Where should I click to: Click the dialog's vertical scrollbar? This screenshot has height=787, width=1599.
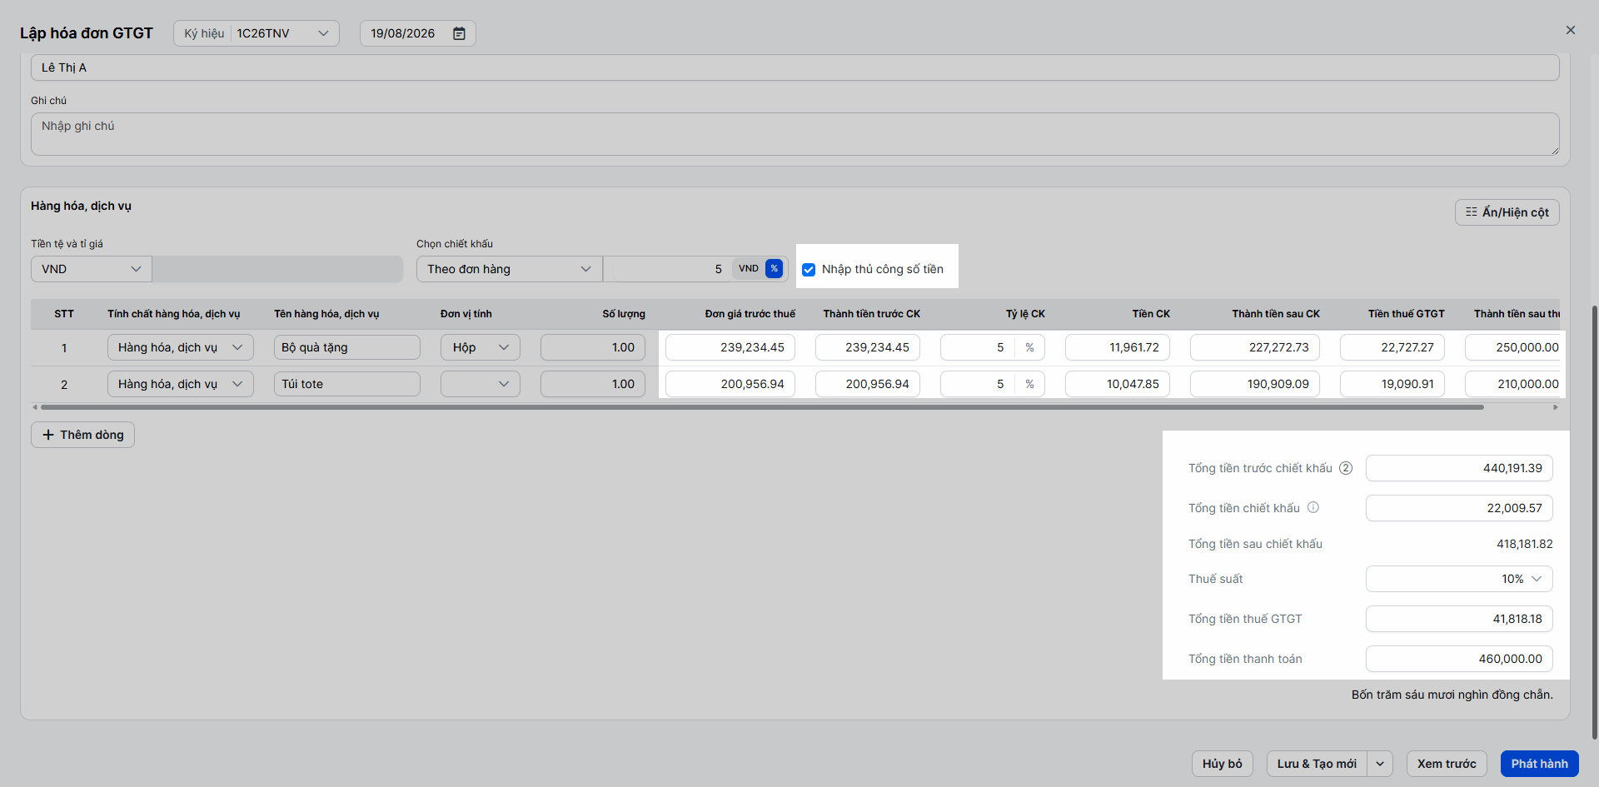point(1594,522)
